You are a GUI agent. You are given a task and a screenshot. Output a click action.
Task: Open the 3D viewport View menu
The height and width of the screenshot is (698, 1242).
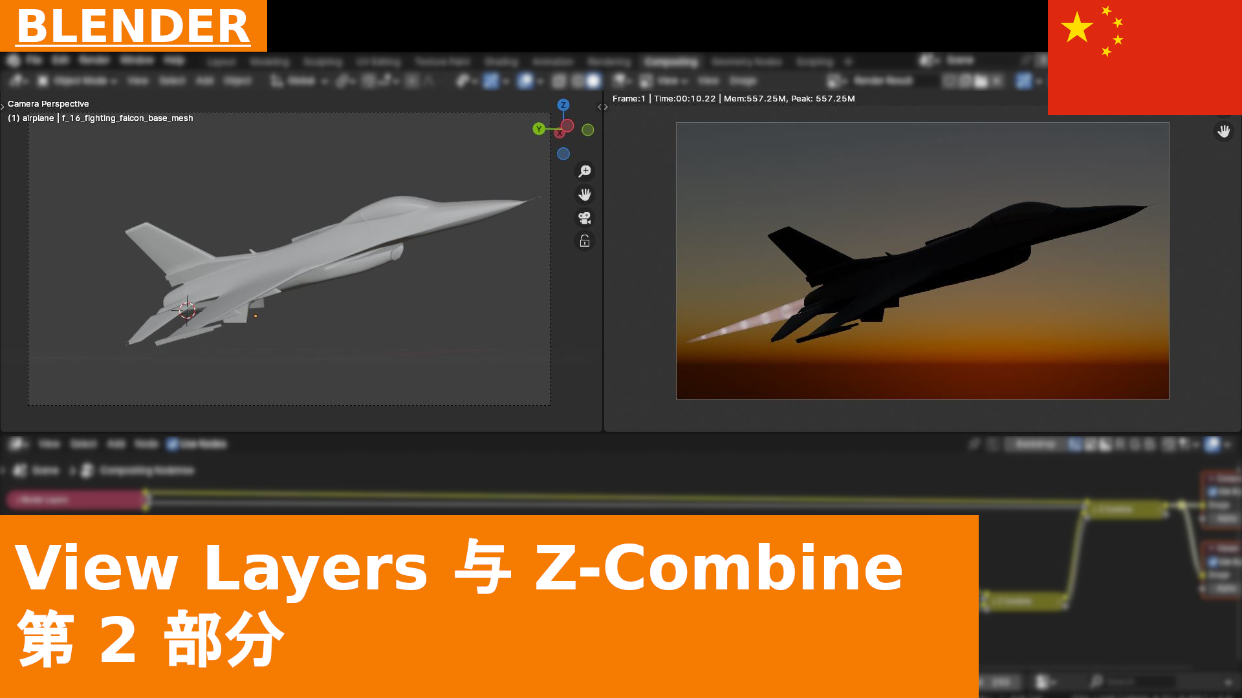pos(137,81)
